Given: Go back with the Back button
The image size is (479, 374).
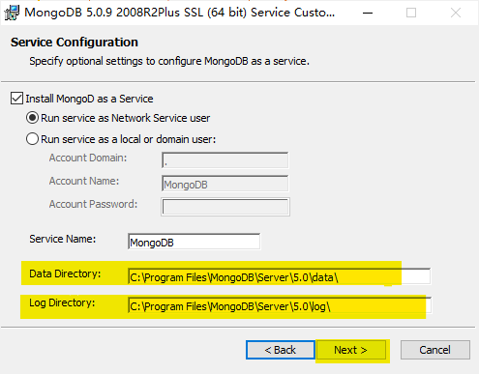Looking at the screenshot, I should click(281, 350).
